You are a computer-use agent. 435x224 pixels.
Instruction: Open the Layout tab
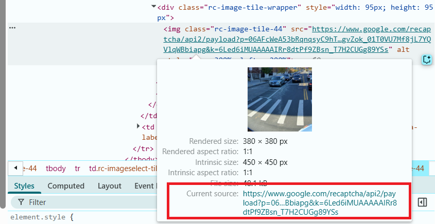(x=109, y=186)
